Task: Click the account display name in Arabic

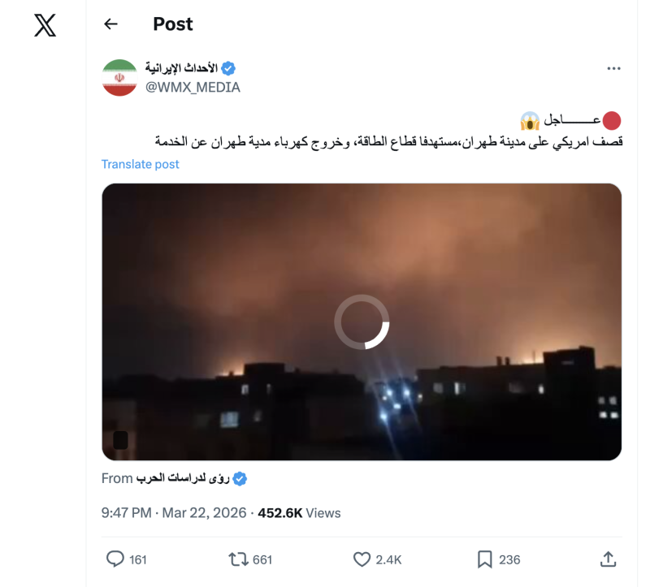Action: tap(181, 67)
